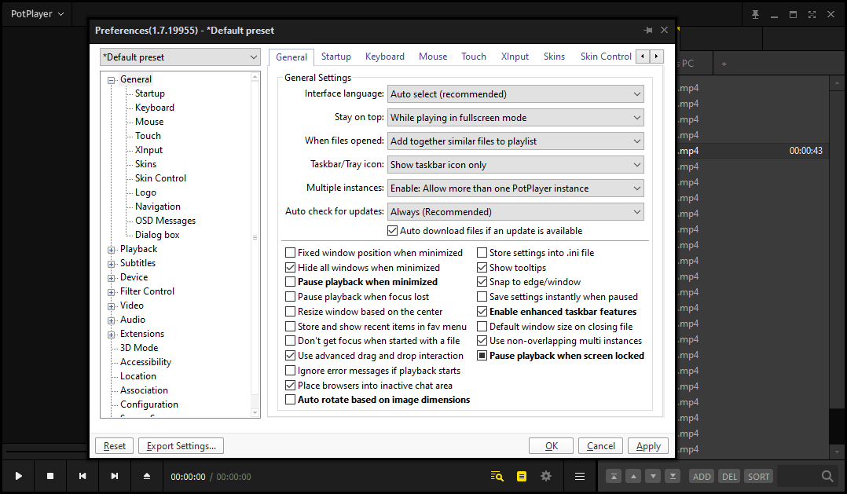
Task: Open the playlist search icon
Action: (x=497, y=476)
